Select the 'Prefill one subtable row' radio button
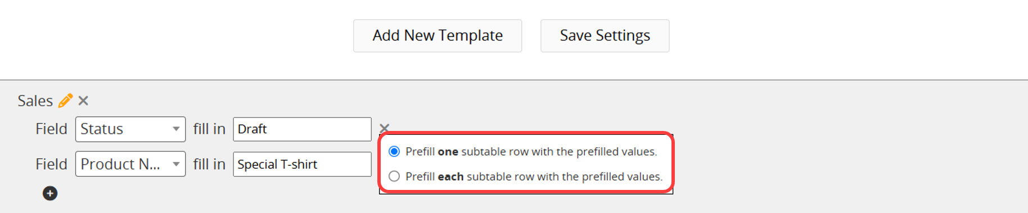The image size is (1028, 213). tap(394, 151)
